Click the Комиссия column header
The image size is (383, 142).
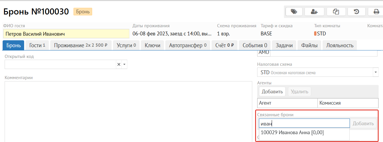[x=348, y=103]
